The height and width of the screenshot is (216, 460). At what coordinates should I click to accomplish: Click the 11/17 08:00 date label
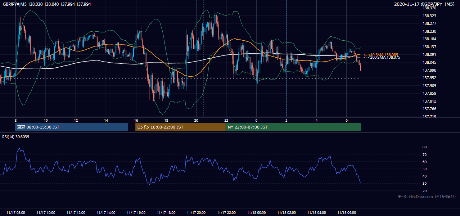tap(16, 212)
